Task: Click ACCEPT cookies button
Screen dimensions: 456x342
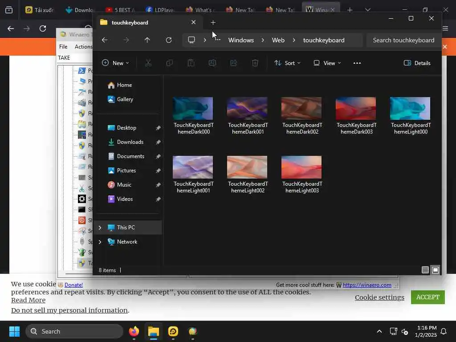Action: click(427, 297)
